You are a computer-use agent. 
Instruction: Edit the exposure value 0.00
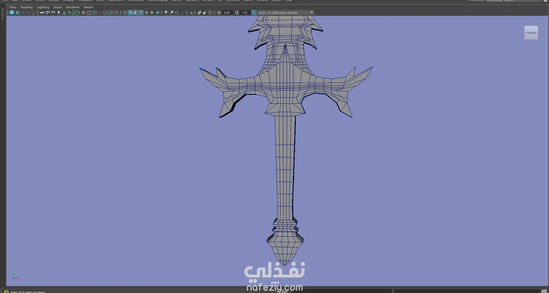click(227, 13)
